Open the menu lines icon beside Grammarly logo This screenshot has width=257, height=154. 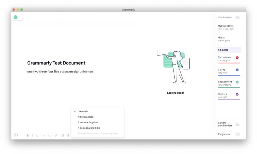20,17
